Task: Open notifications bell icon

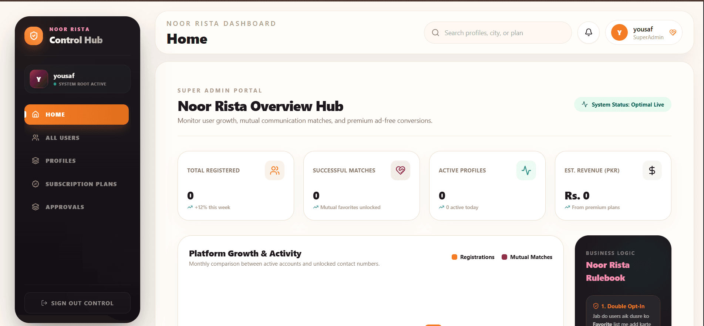Action: 589,33
